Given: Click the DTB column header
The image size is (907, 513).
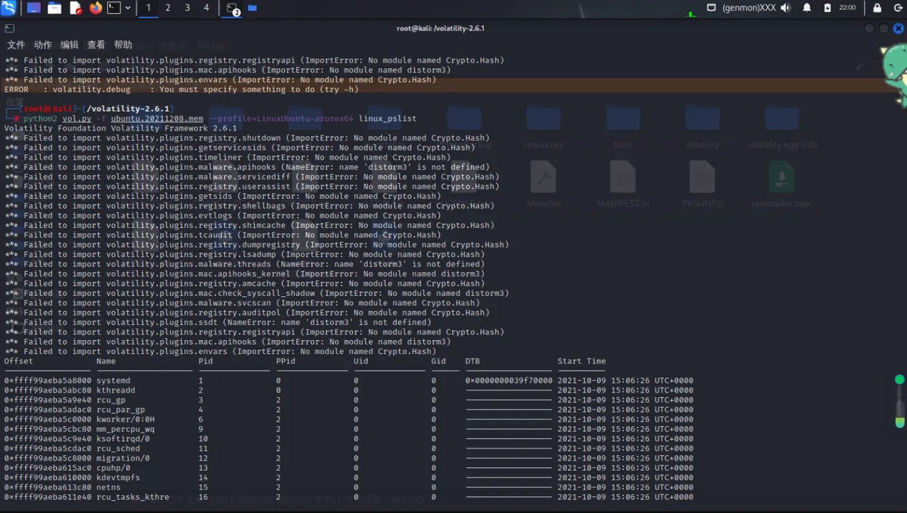Looking at the screenshot, I should pyautogui.click(x=472, y=361).
